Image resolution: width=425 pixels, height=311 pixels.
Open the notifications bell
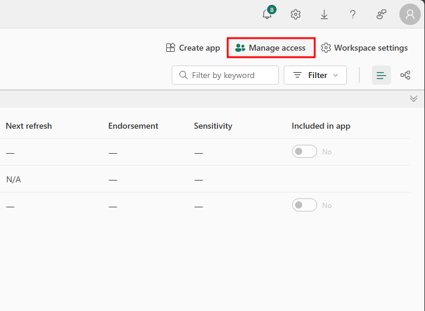click(268, 14)
